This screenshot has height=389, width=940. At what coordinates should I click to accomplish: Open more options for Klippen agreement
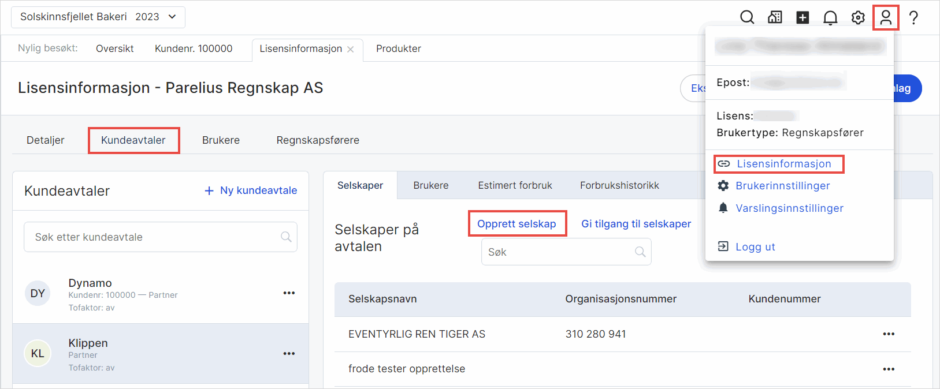point(289,353)
